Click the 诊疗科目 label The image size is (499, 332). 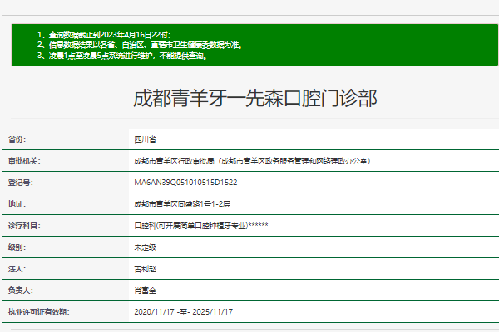click(24, 226)
